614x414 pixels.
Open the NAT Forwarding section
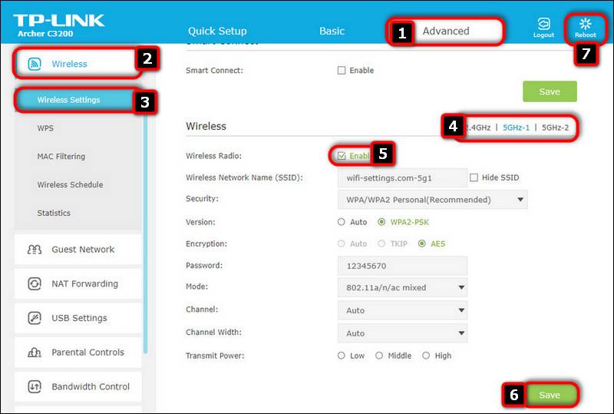pos(78,283)
